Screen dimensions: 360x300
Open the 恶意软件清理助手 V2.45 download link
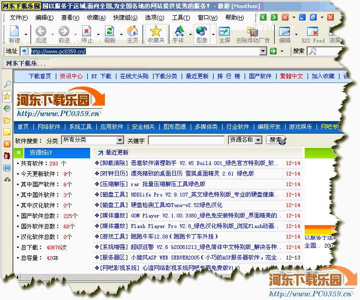(205, 163)
